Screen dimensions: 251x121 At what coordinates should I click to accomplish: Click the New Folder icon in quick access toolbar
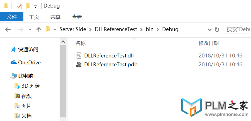[x=28, y=6]
